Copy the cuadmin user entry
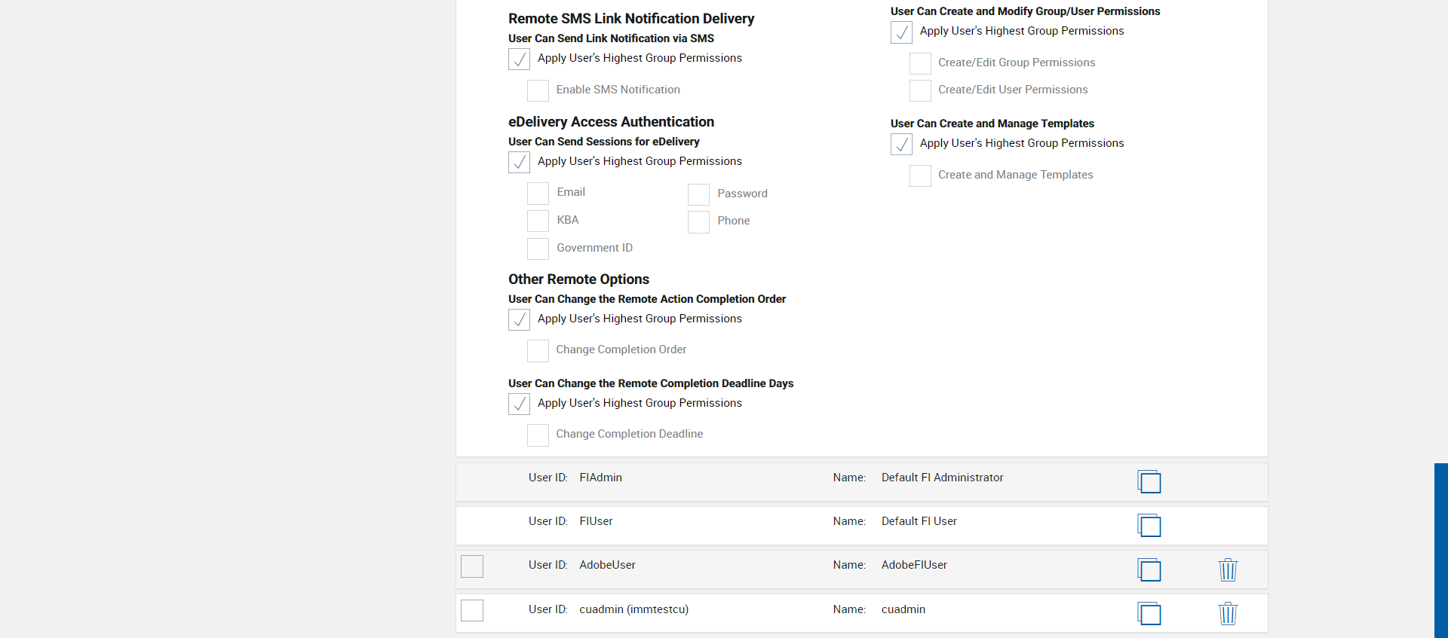1448x638 pixels. (x=1149, y=613)
